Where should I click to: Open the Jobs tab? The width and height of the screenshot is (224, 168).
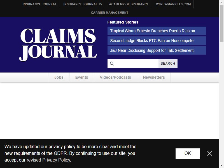59,77
